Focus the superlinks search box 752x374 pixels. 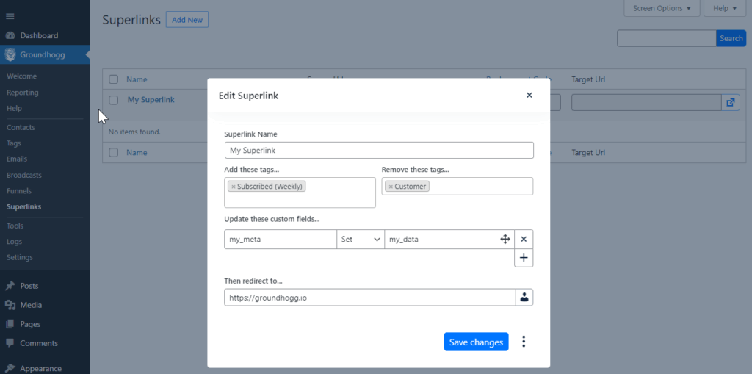[667, 38]
